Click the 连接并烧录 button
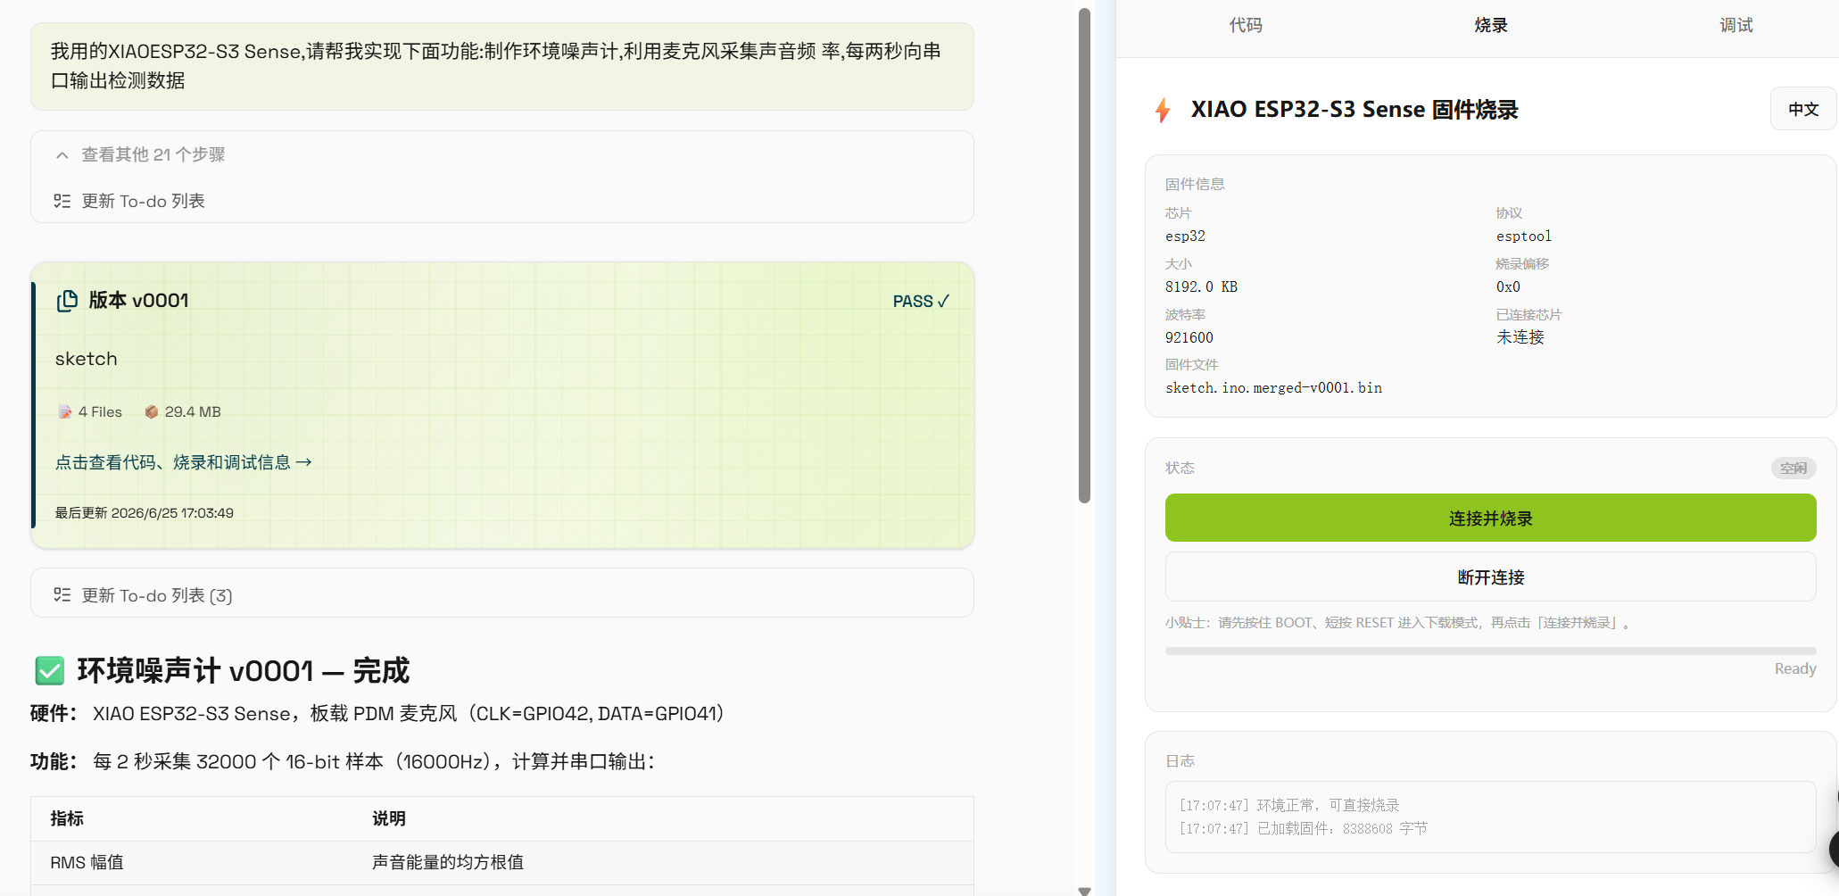 [1490, 518]
